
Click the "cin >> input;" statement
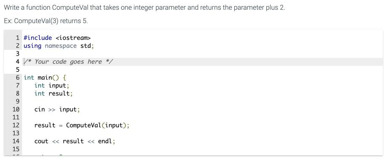(57, 109)
